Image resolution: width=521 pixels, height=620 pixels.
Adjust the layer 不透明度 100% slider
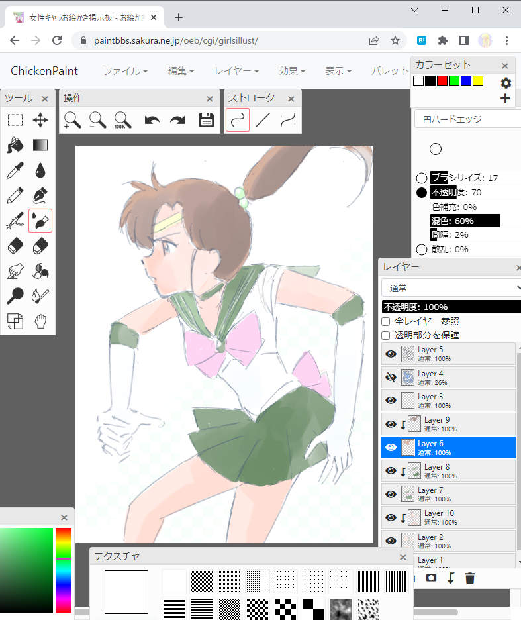pyautogui.click(x=451, y=307)
